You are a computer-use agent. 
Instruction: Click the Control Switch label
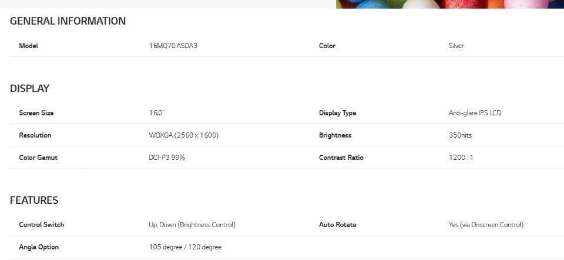click(42, 225)
